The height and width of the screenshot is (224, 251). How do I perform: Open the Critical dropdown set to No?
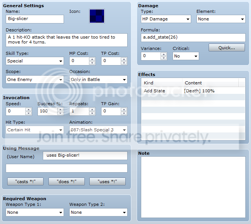186,56
